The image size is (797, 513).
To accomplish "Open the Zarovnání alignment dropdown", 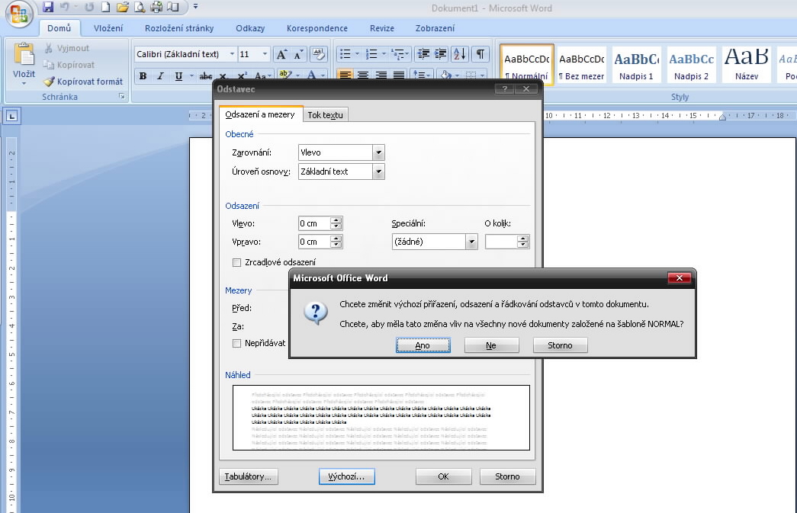I will coord(378,152).
